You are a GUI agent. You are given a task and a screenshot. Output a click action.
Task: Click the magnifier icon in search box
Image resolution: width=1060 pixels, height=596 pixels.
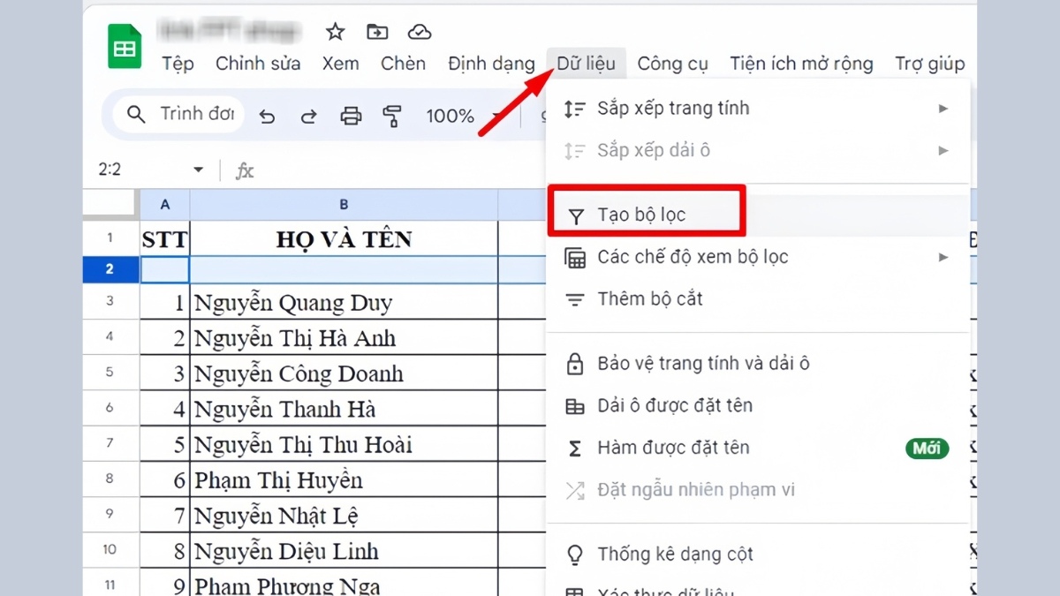[x=136, y=115]
